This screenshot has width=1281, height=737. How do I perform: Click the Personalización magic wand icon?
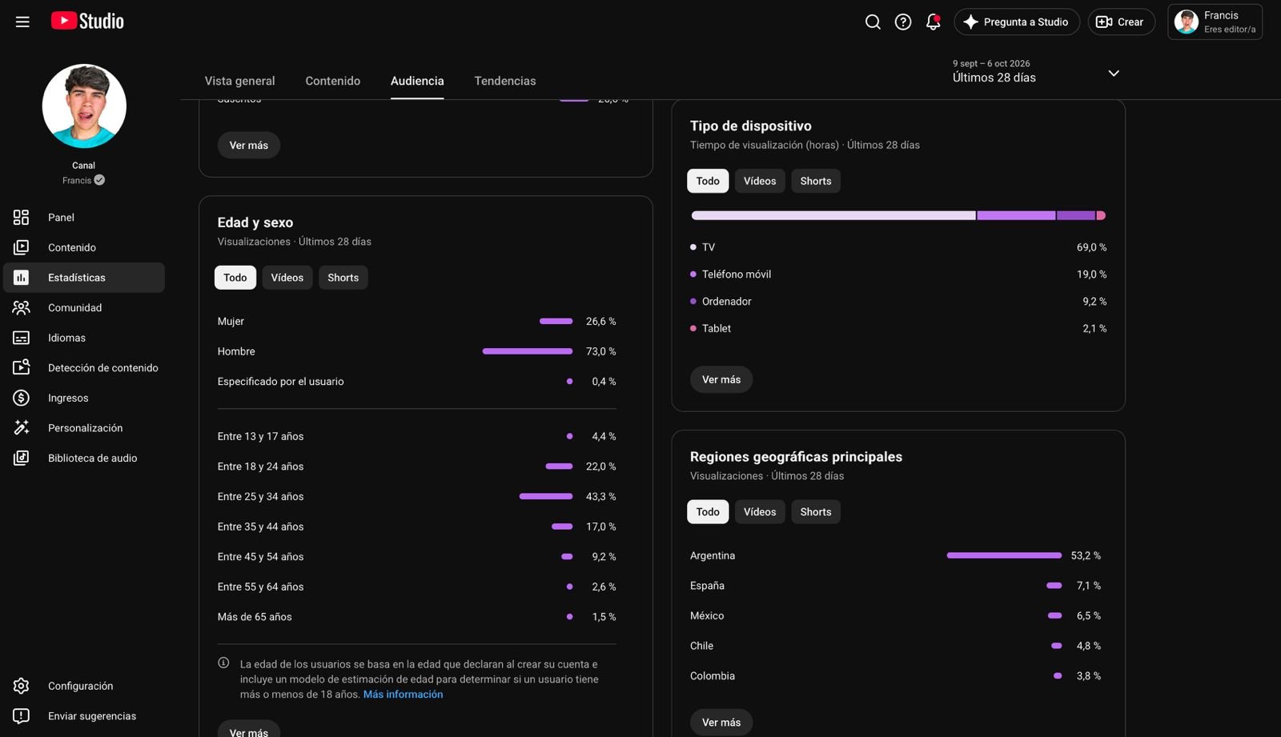(22, 427)
